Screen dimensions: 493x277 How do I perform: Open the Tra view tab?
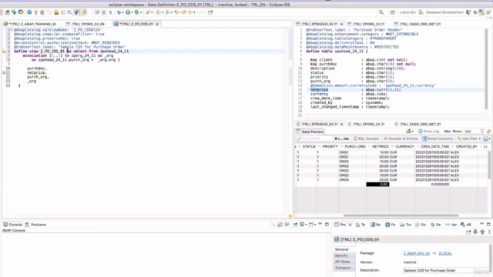click(406, 225)
